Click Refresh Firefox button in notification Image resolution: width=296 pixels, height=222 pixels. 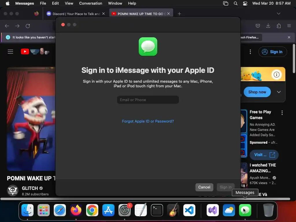point(251,37)
